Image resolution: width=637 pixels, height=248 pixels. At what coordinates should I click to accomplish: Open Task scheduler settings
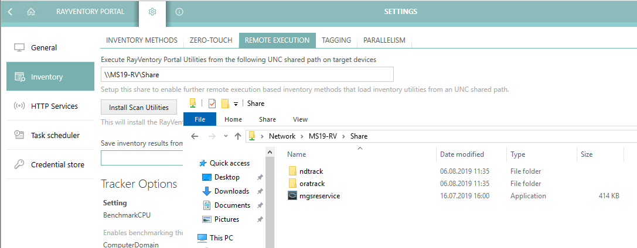[x=50, y=135]
